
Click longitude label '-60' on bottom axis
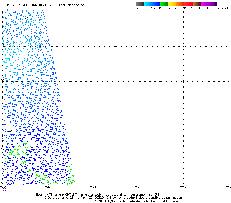tap(3, 187)
